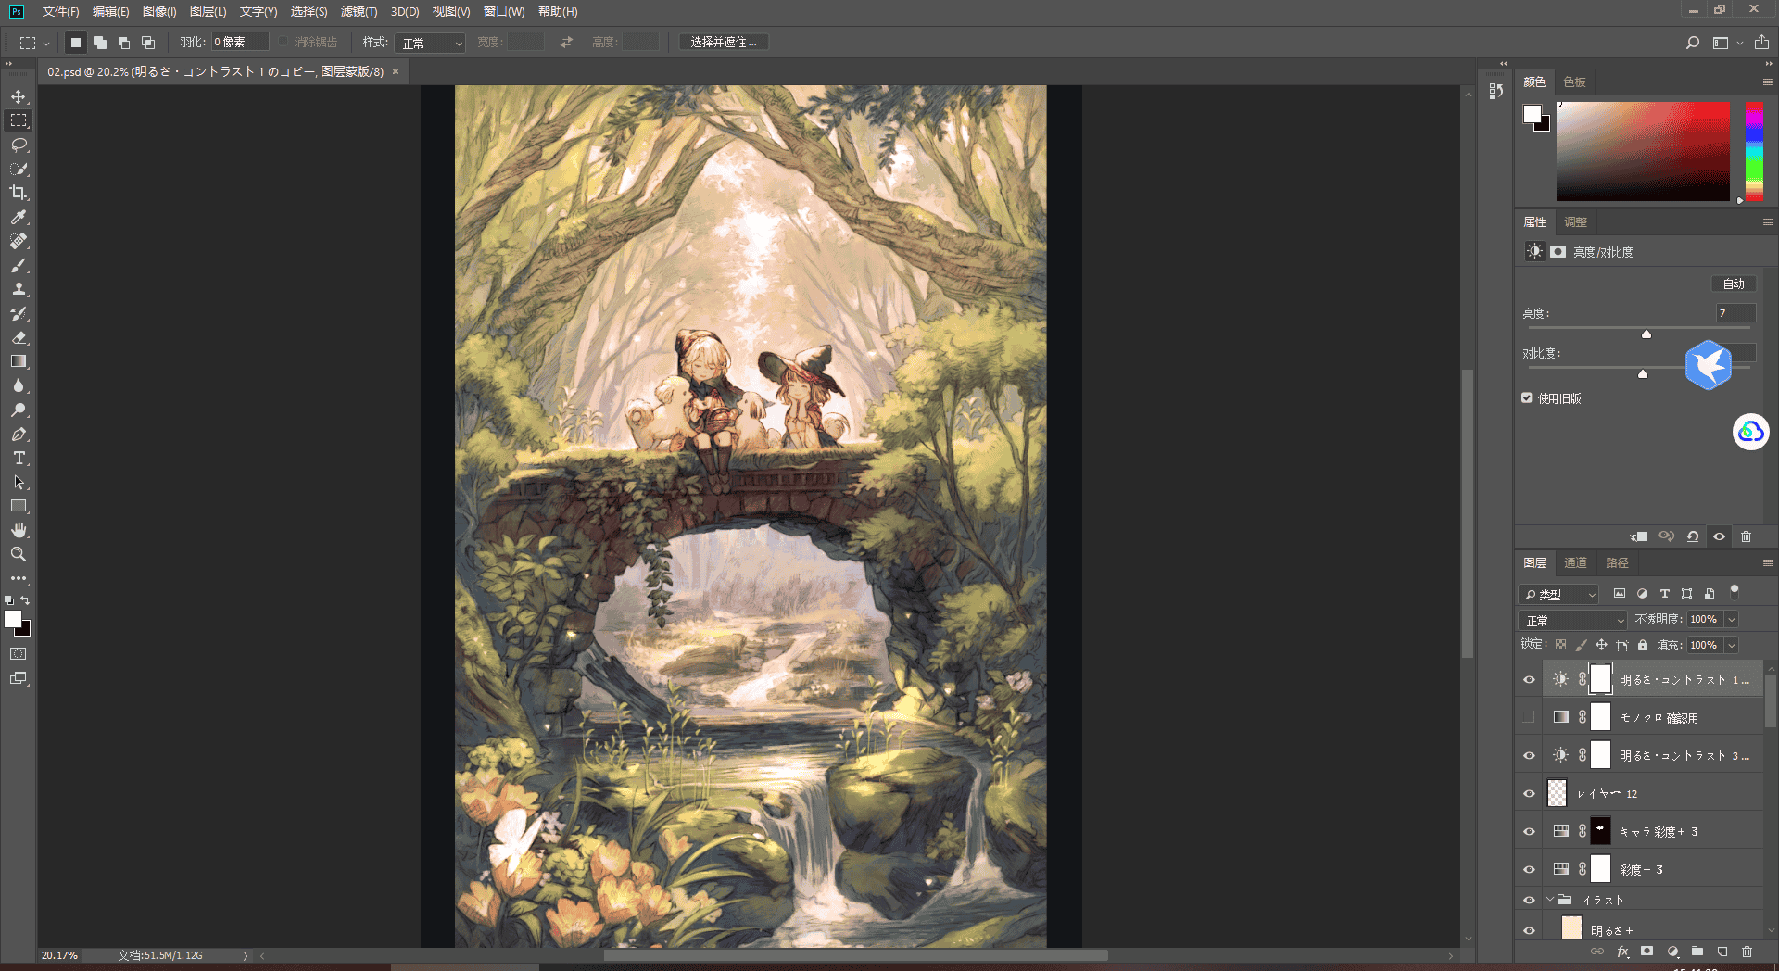Click the rainbow hue slider strip

[x=1754, y=151]
